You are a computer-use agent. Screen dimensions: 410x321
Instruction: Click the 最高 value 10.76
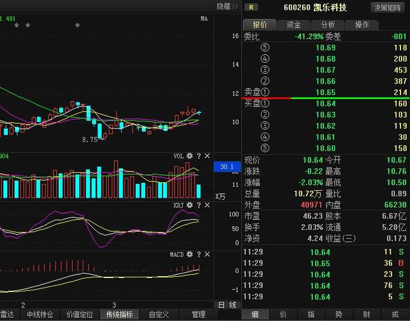click(x=397, y=171)
